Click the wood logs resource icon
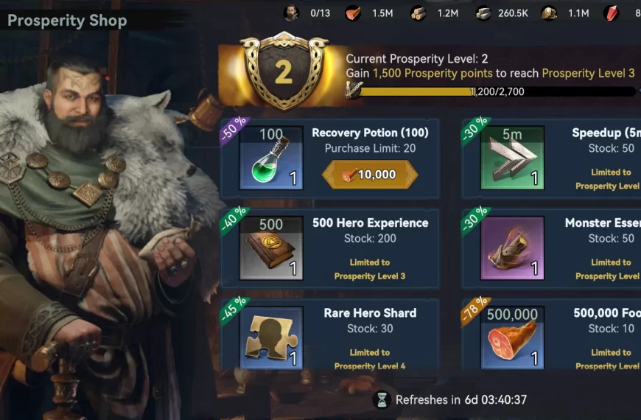Image resolution: width=641 pixels, height=420 pixels. tap(418, 13)
